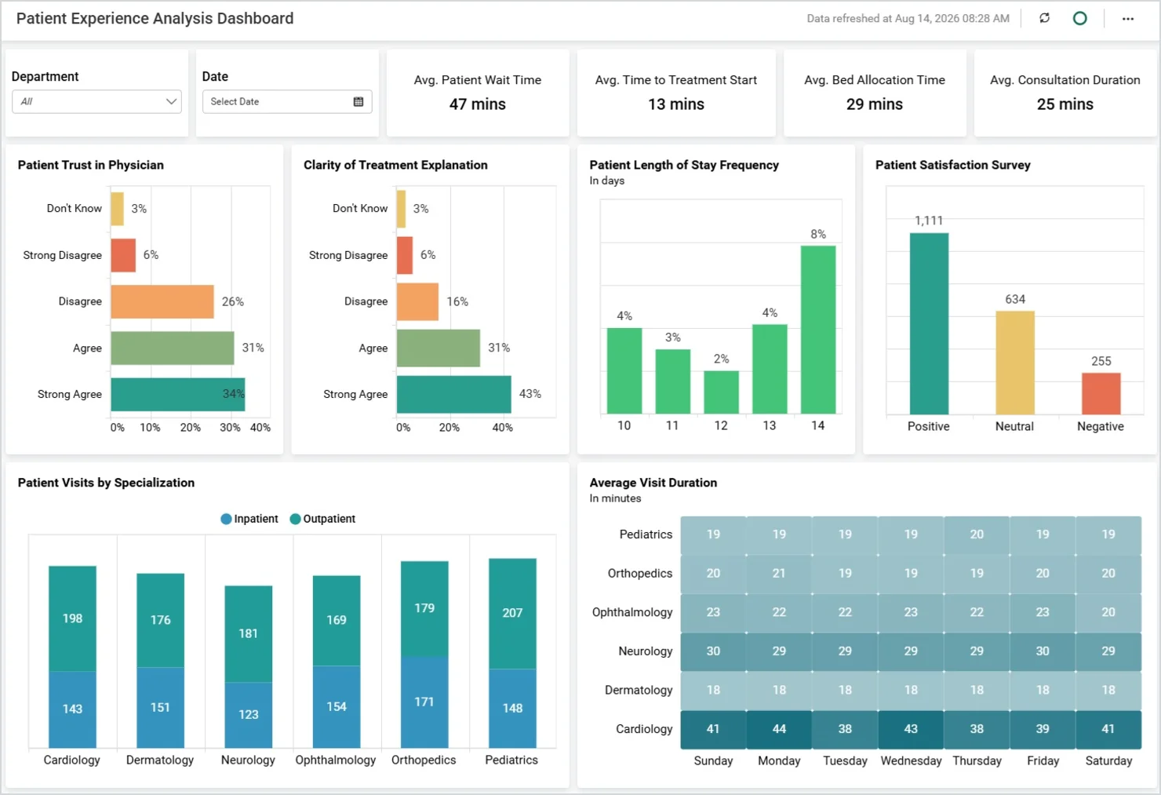Screen dimensions: 1161x795
Task: Click Neurology outpatient segment 181
Action: tap(249, 633)
